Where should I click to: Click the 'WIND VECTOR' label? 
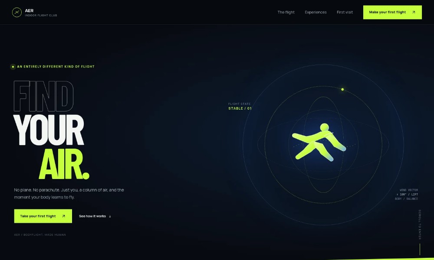408,190
